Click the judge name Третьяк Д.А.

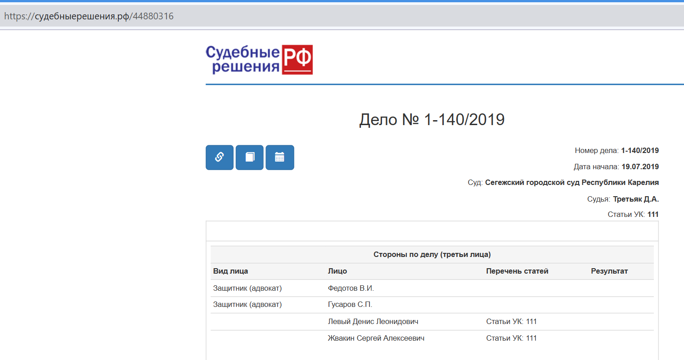(635, 199)
